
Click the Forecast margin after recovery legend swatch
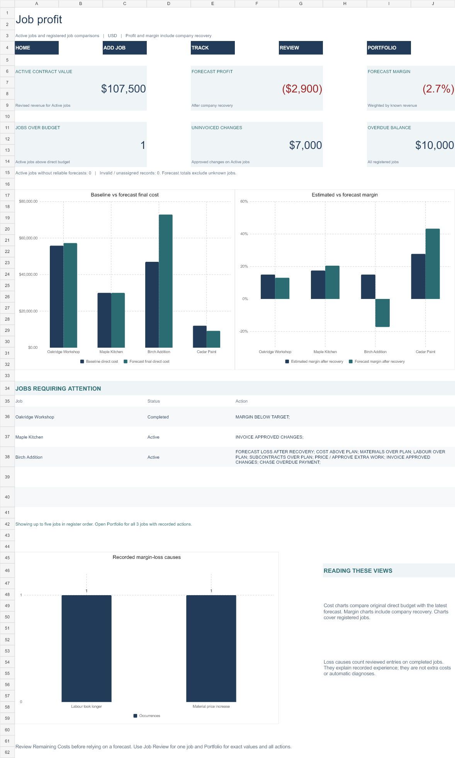[351, 362]
